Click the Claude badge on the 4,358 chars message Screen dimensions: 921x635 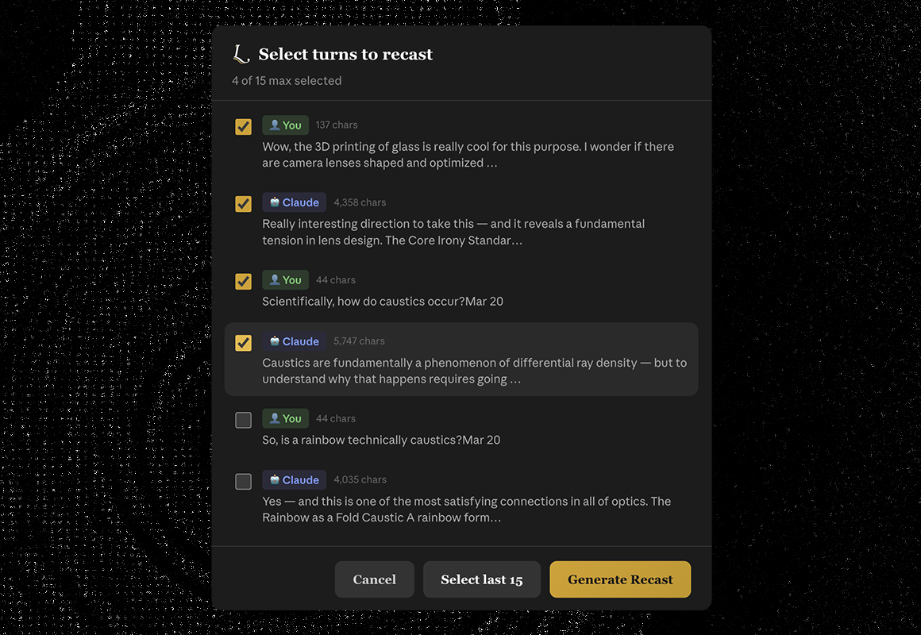294,202
